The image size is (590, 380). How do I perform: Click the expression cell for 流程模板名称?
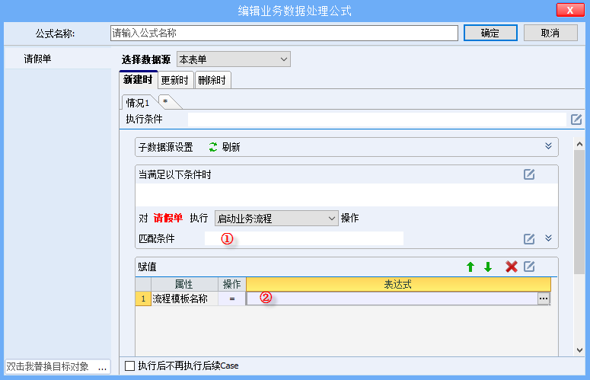click(x=392, y=299)
